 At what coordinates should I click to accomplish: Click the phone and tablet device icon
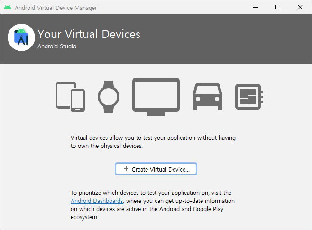(x=71, y=97)
